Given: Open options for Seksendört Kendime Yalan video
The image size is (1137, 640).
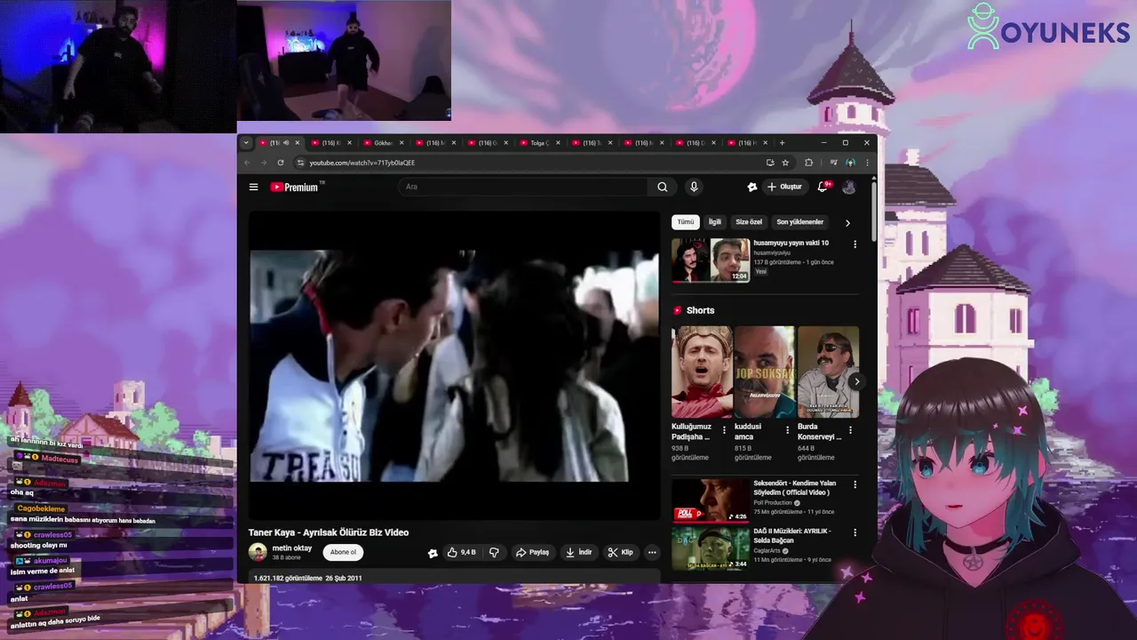Looking at the screenshot, I should pyautogui.click(x=855, y=485).
